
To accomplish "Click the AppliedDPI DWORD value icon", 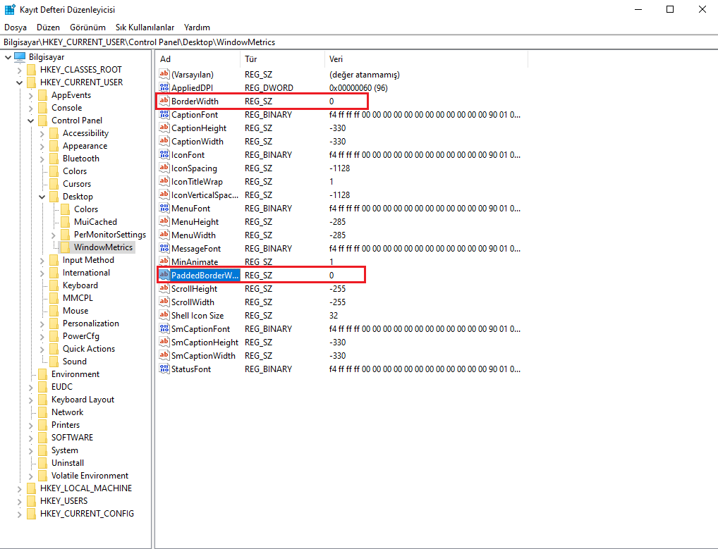I will pyautogui.click(x=164, y=87).
